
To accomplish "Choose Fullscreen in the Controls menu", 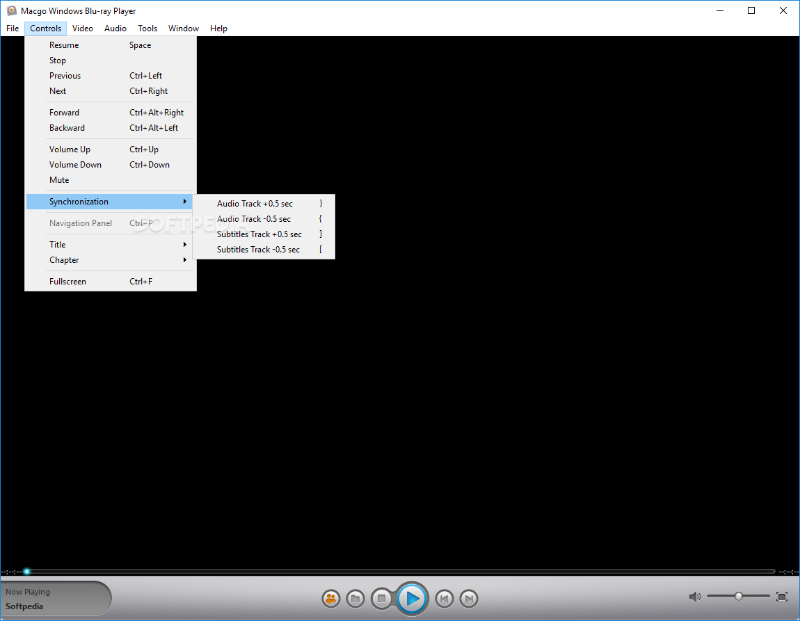I will [x=110, y=281].
